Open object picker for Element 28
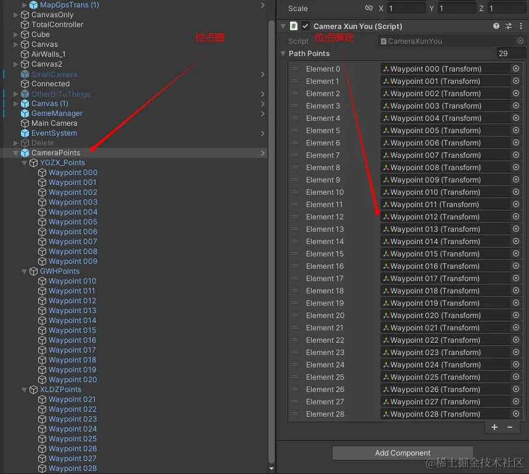 [516, 414]
